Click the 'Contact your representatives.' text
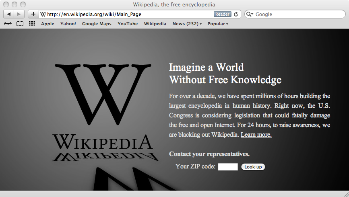 [209, 154]
